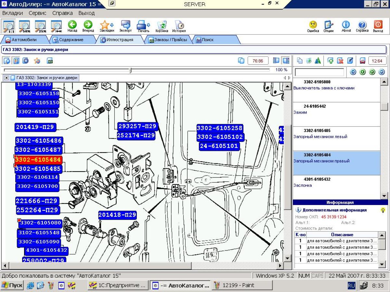Switch to the Иллюстрация tab
Image resolution: width=390 pixels, height=292 pixels.
coord(120,40)
